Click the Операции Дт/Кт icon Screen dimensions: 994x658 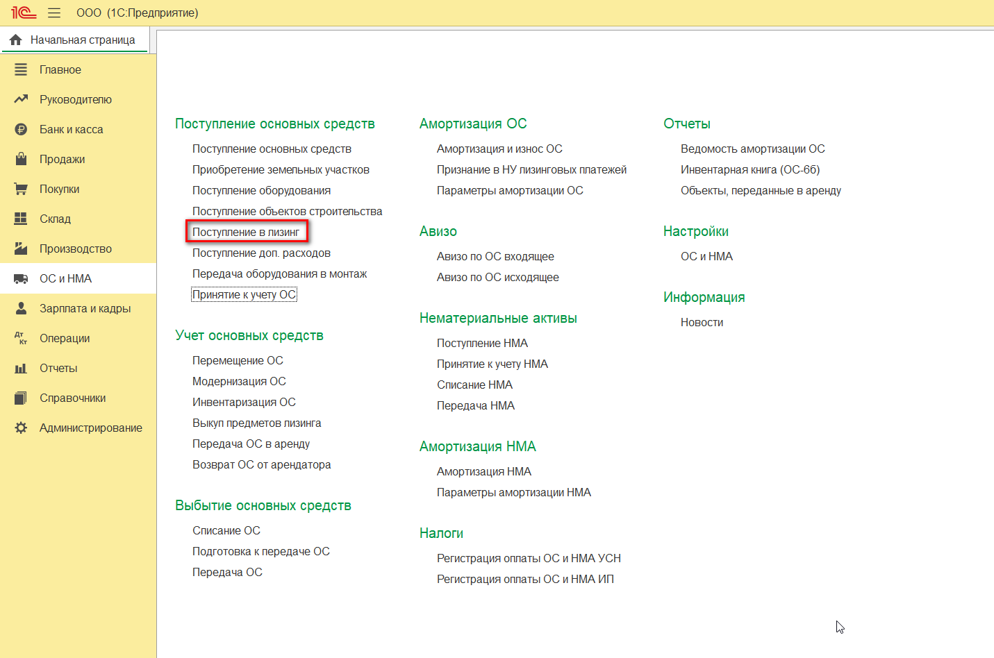click(21, 338)
